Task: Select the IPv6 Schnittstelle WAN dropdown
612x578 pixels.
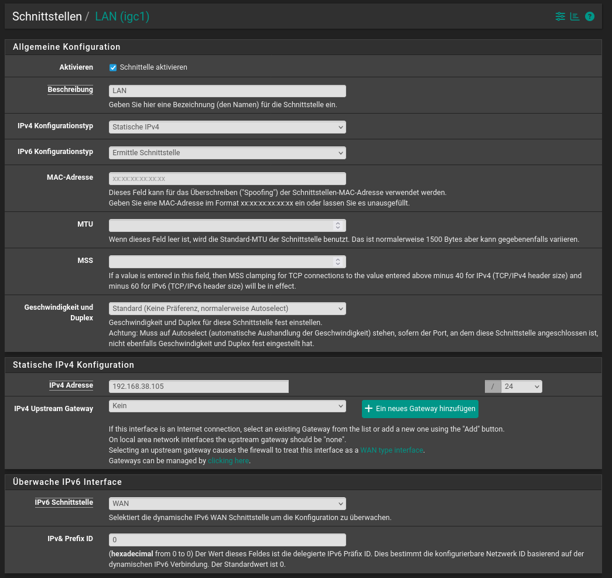Action: click(x=227, y=504)
